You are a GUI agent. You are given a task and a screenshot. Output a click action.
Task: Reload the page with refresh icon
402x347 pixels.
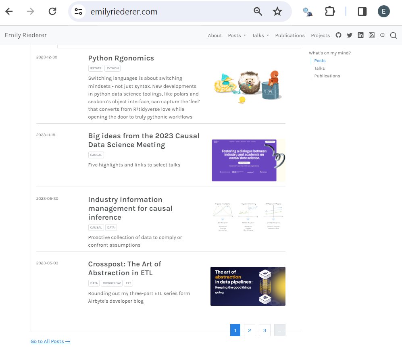point(52,11)
